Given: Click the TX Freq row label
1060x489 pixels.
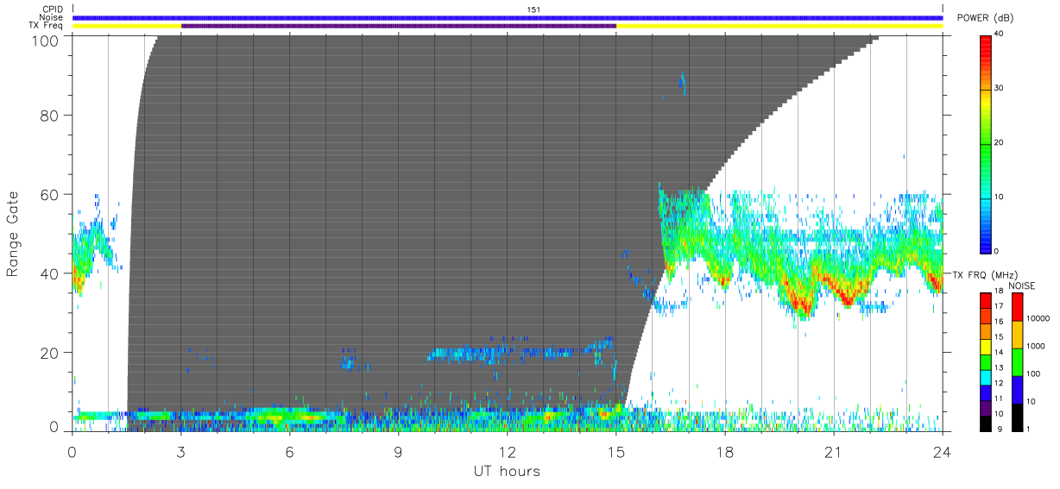Looking at the screenshot, I should pos(46,25).
